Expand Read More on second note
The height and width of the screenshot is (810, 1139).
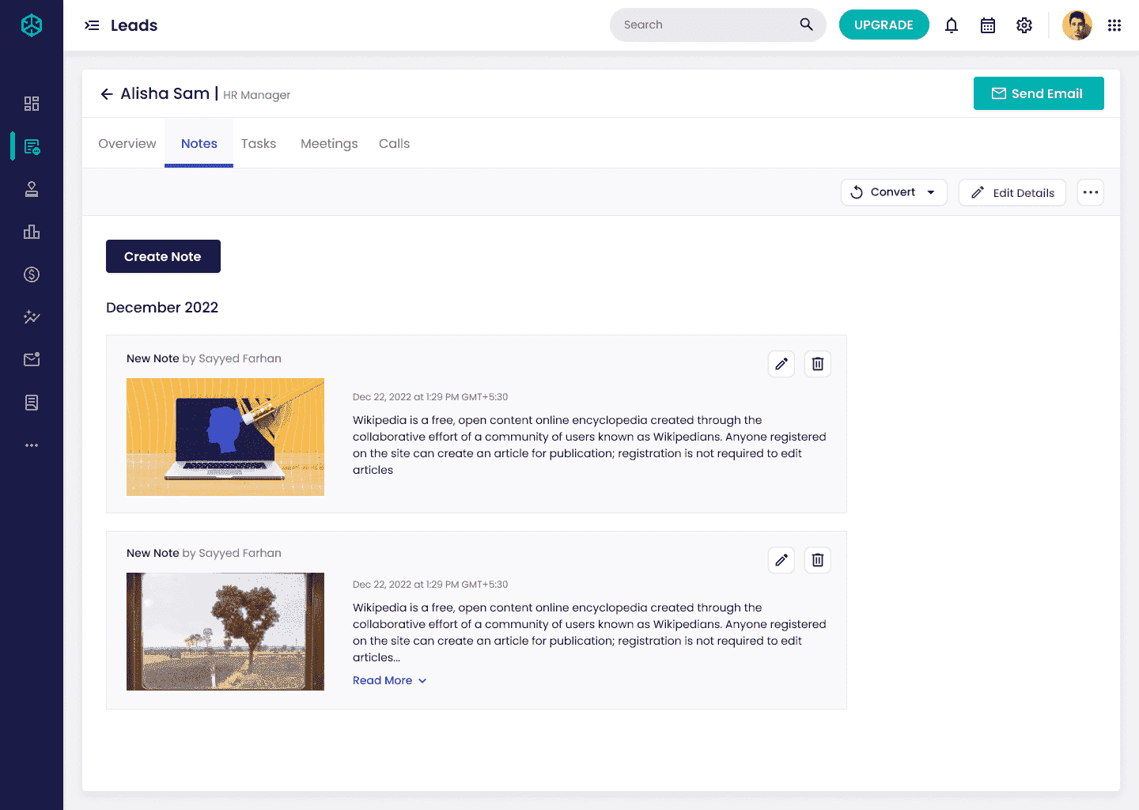[390, 680]
